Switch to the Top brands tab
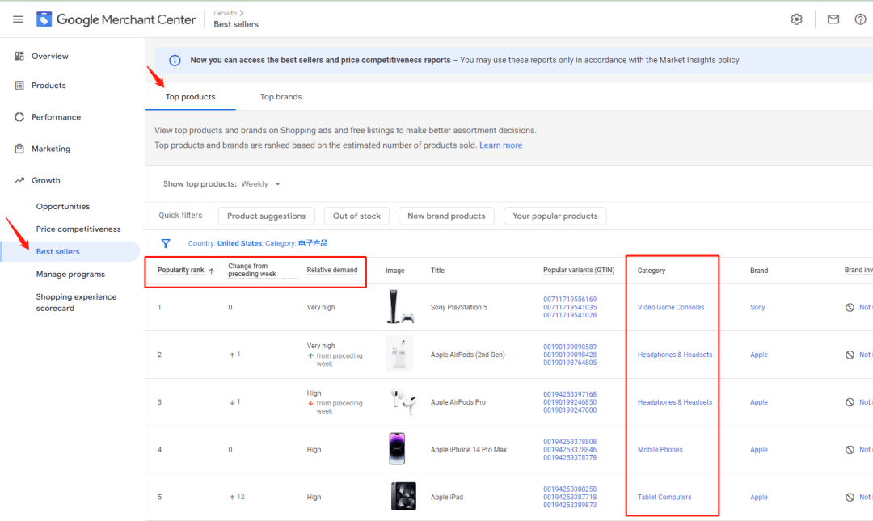The width and height of the screenshot is (873, 521). [280, 97]
